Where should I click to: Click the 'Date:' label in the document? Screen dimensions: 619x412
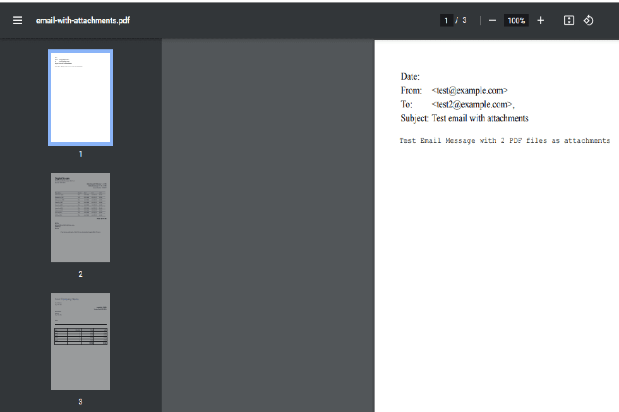(x=410, y=76)
